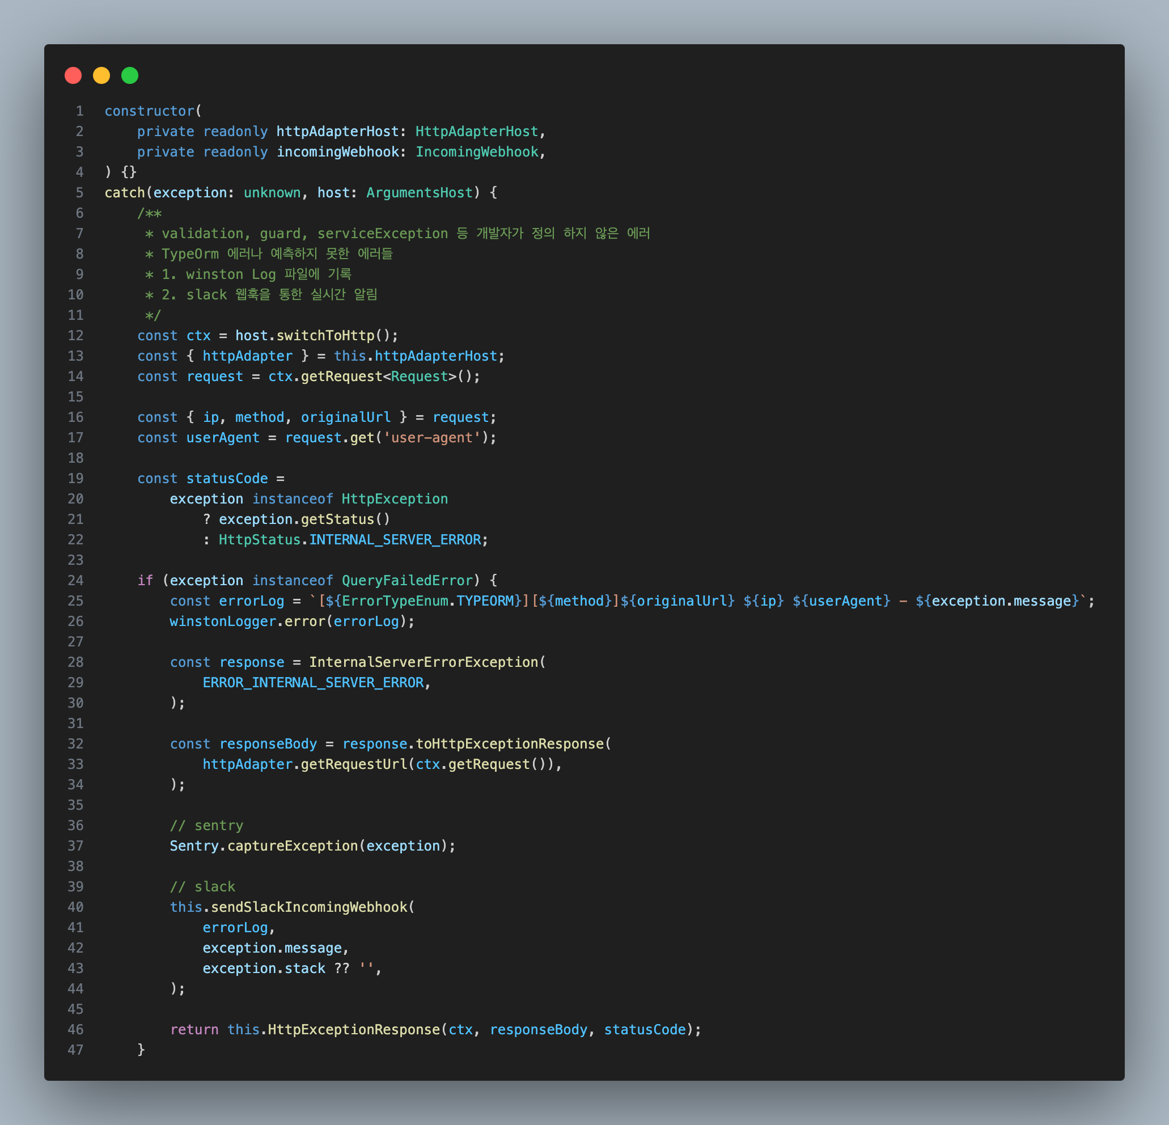
Task: Click the catch method name on line 5
Action: [x=125, y=193]
